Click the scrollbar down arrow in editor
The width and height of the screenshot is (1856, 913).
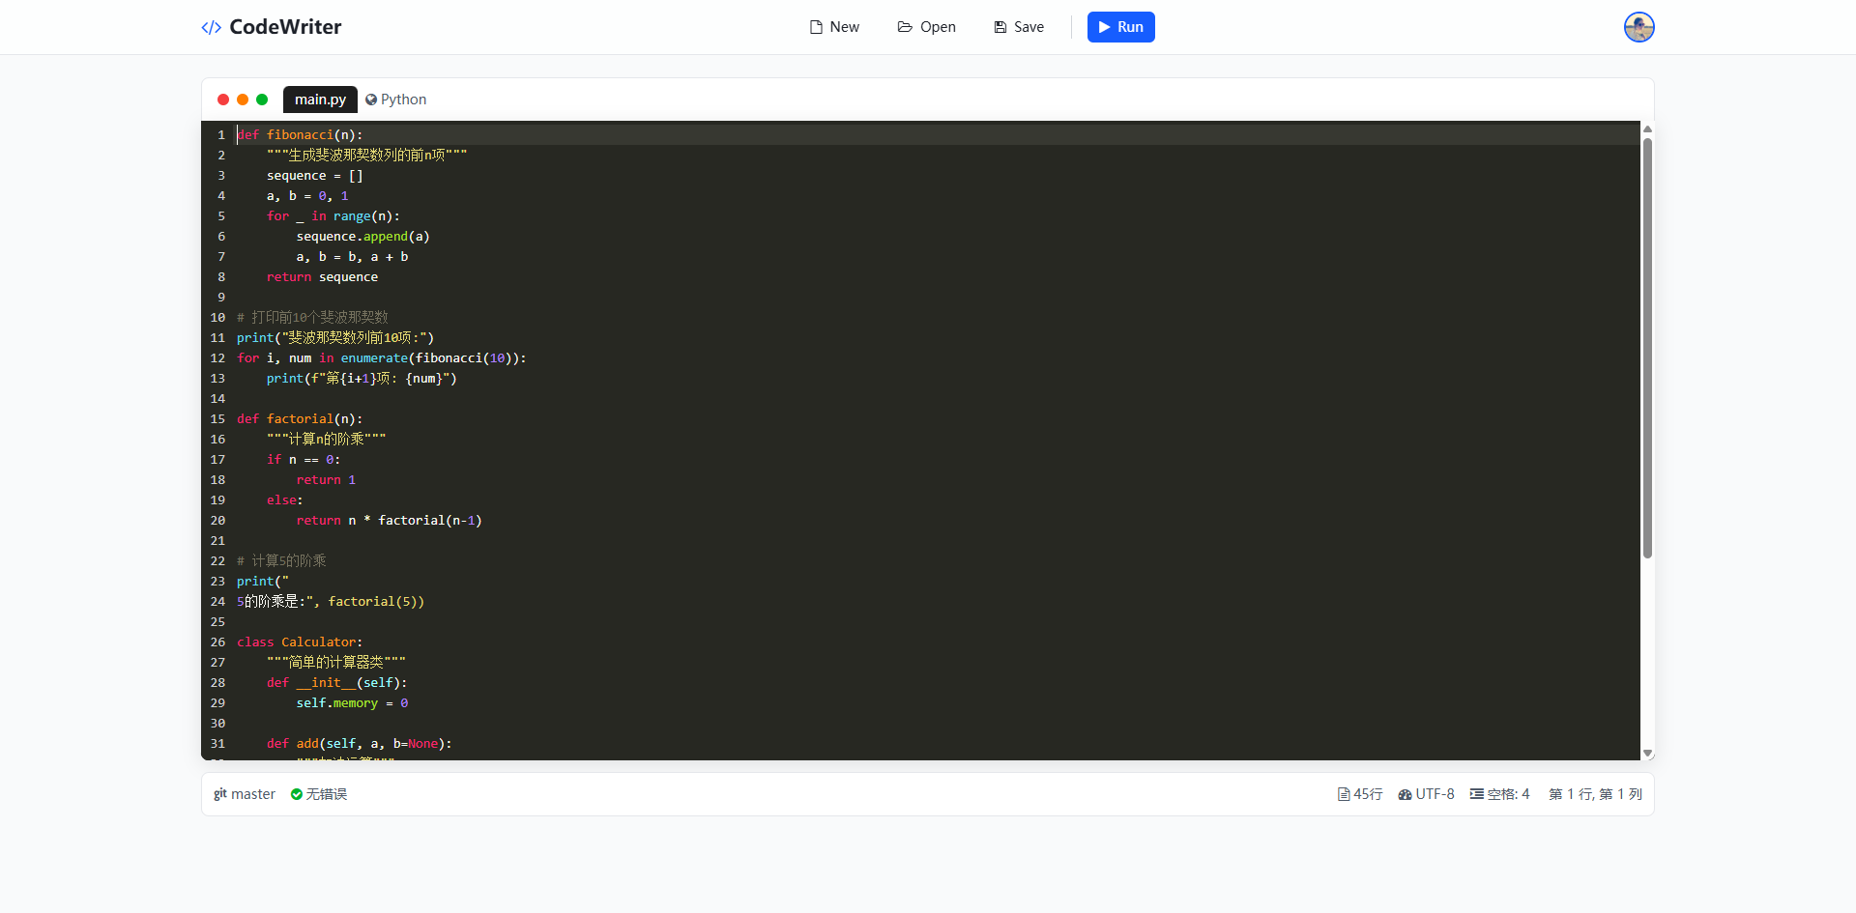click(1647, 754)
